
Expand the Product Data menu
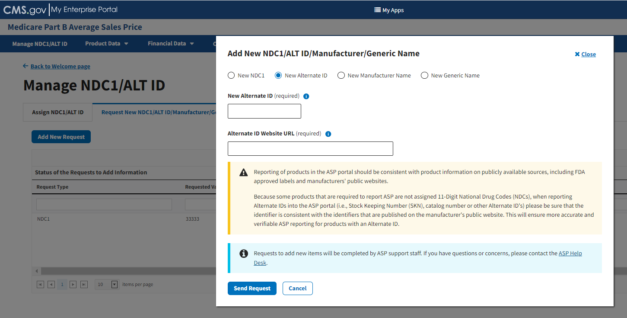coord(107,43)
